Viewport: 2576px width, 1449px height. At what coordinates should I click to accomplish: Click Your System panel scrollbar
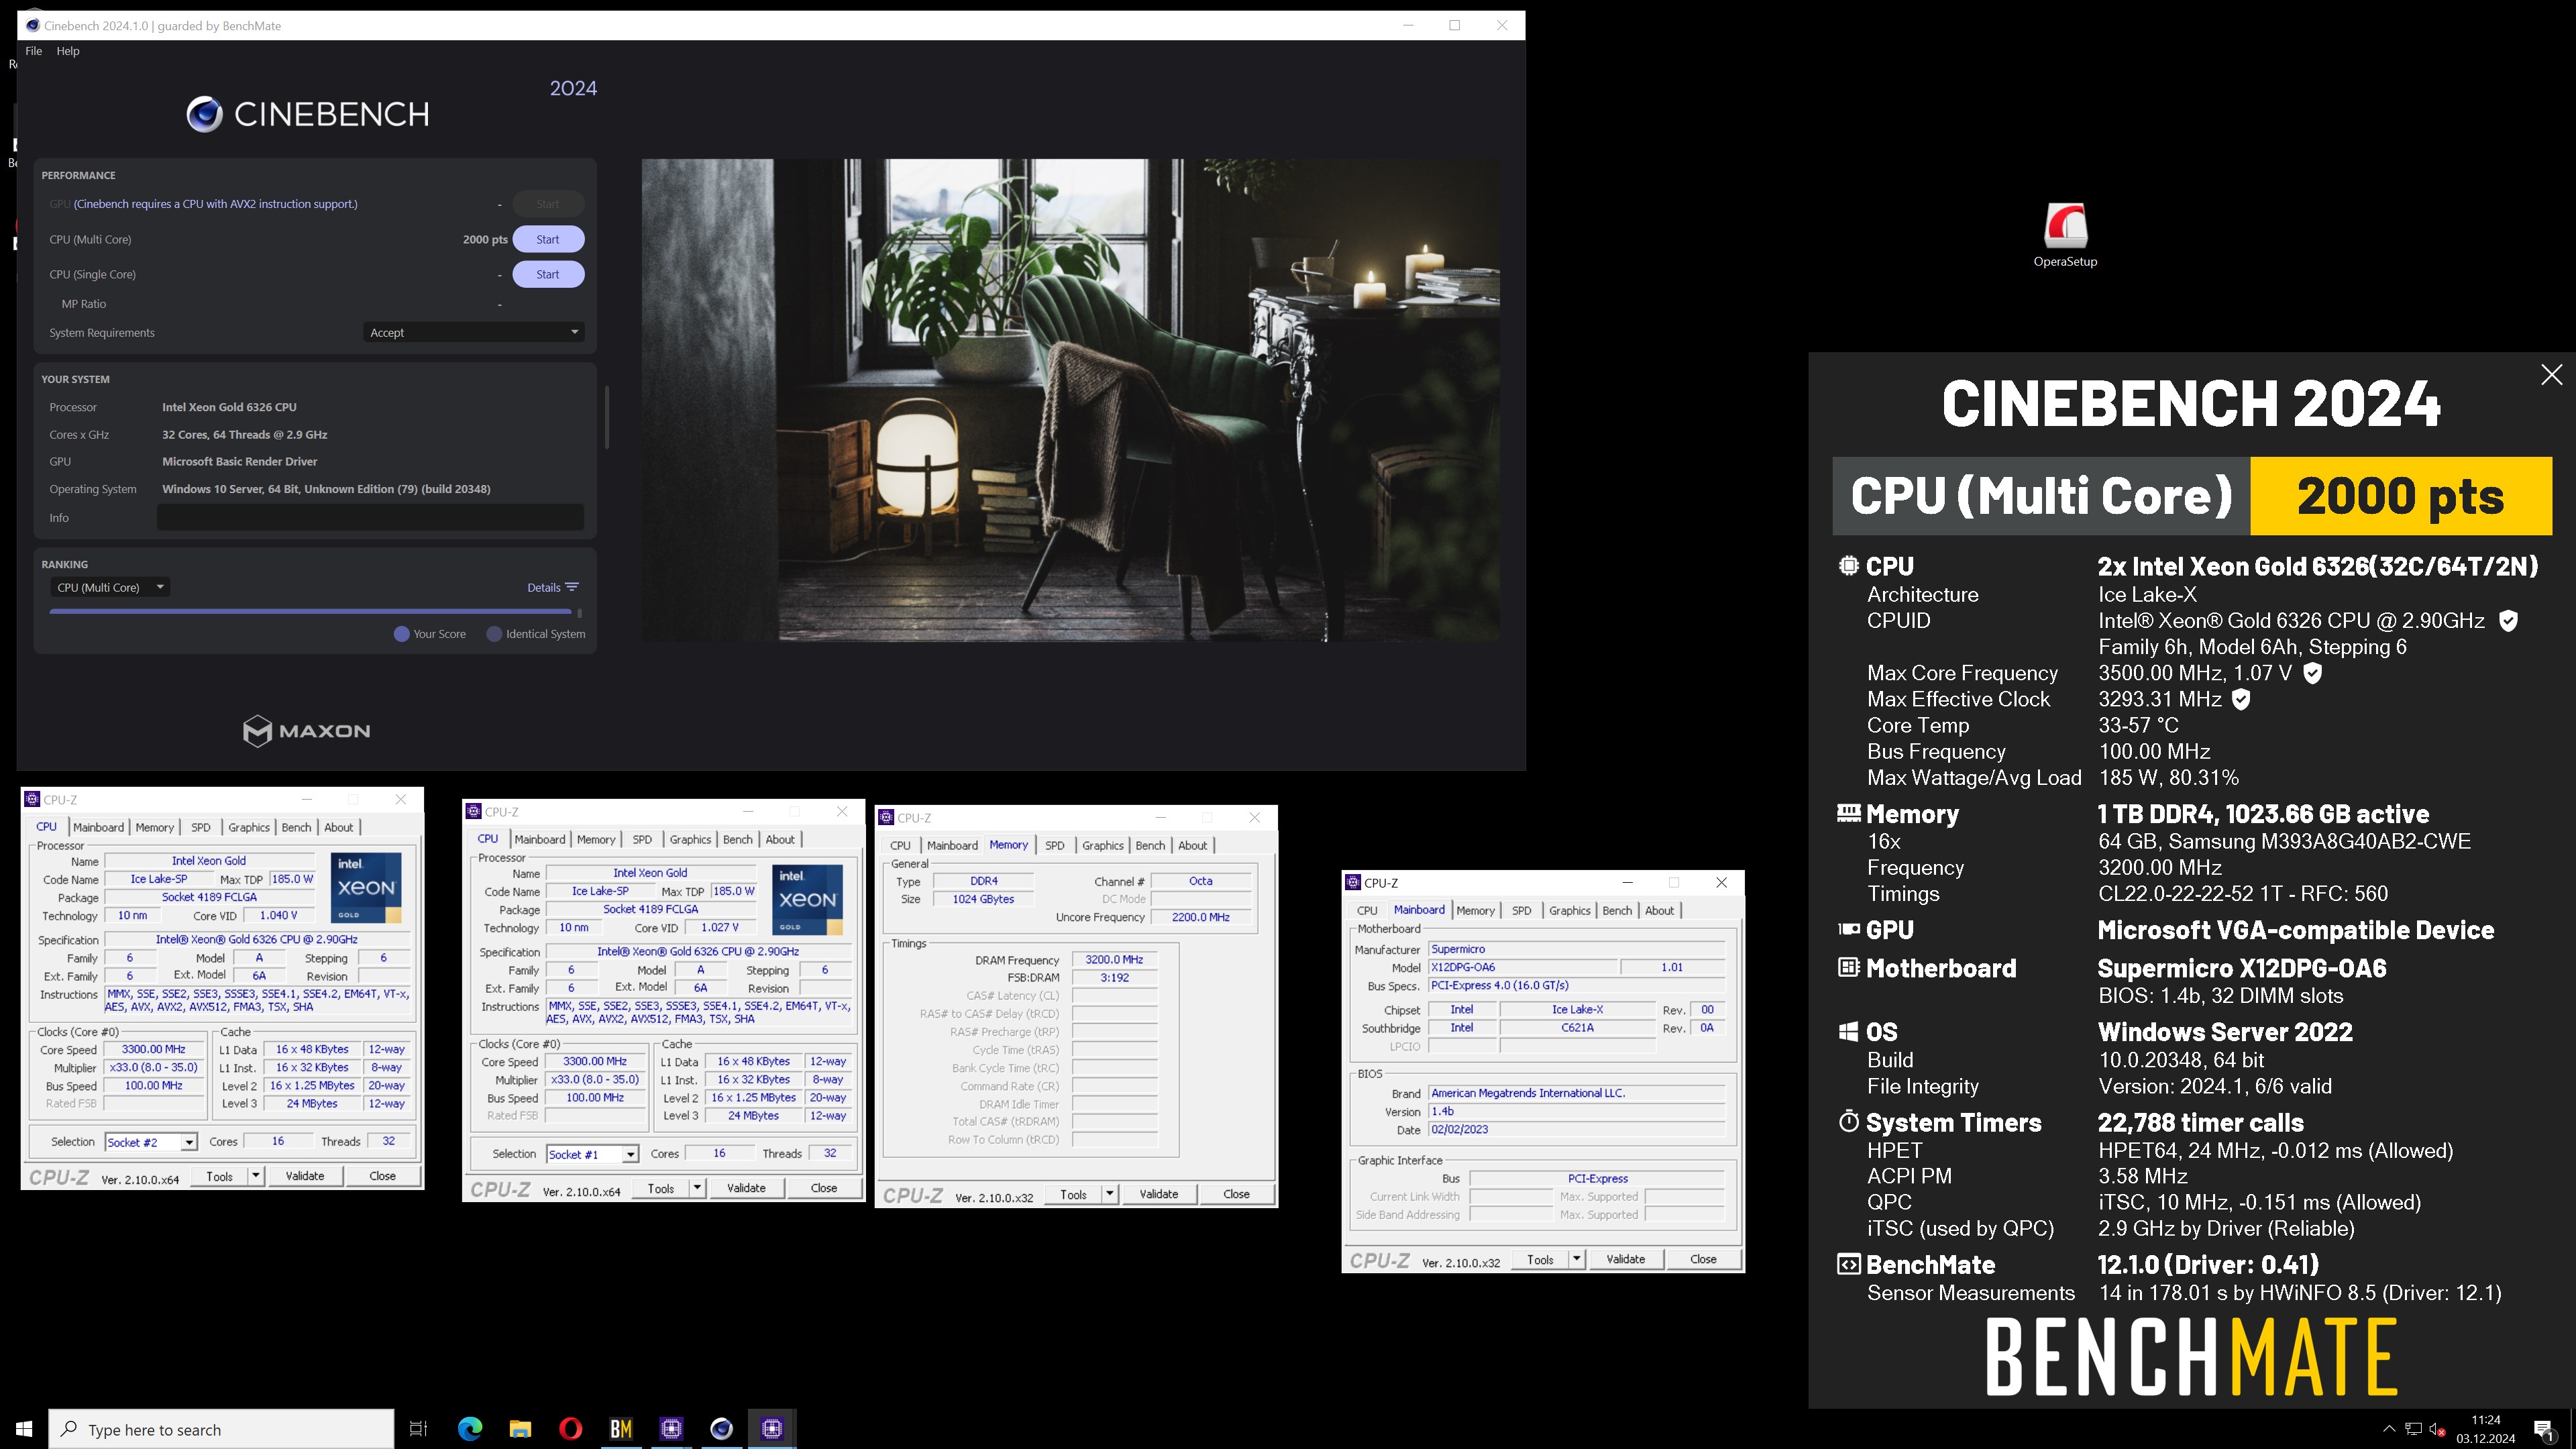pyautogui.click(x=607, y=417)
